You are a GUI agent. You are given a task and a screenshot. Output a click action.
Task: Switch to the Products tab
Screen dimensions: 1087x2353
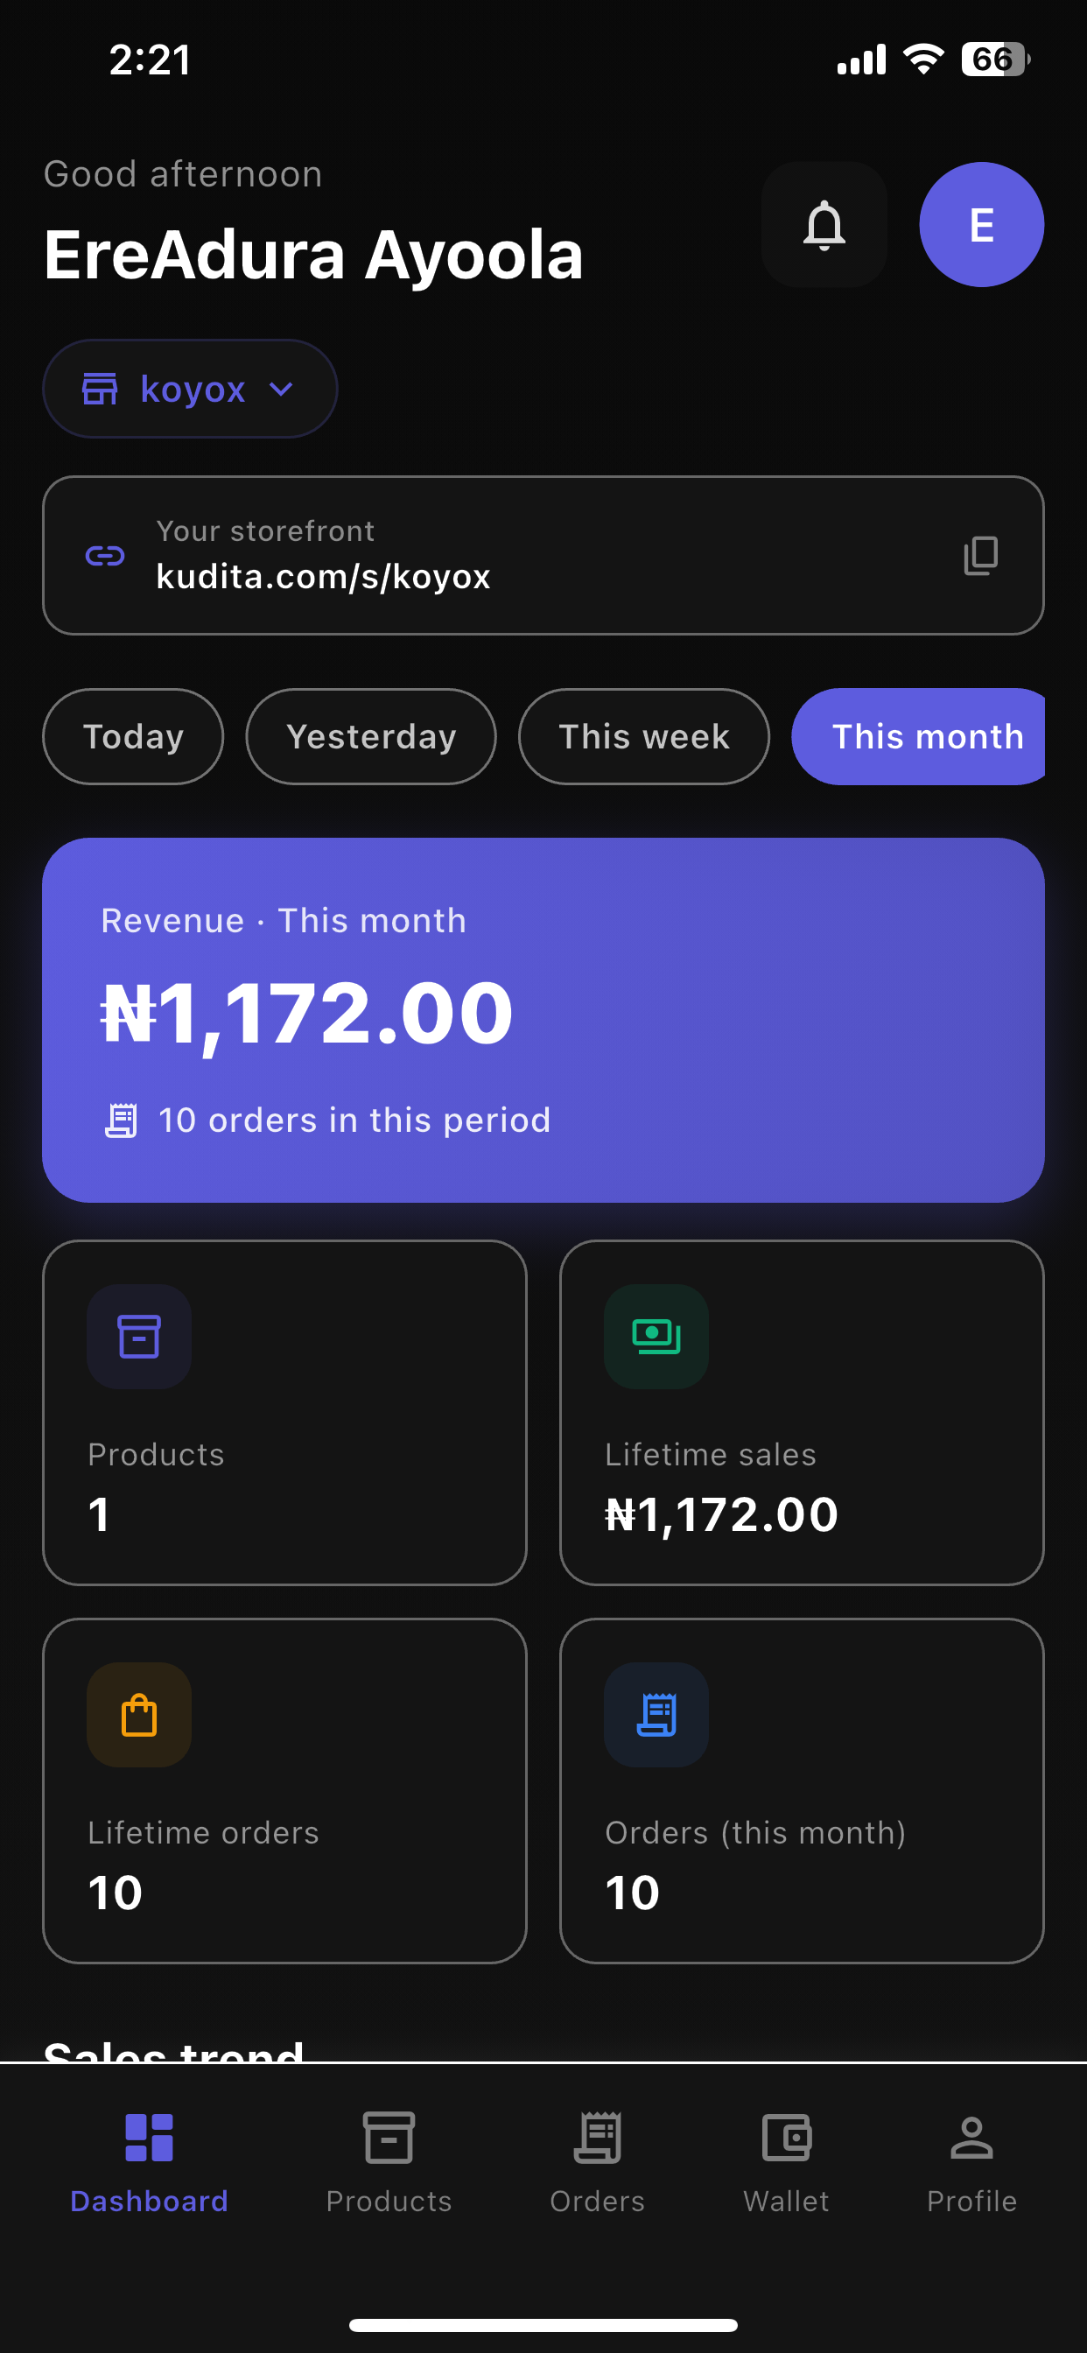pyautogui.click(x=389, y=2162)
